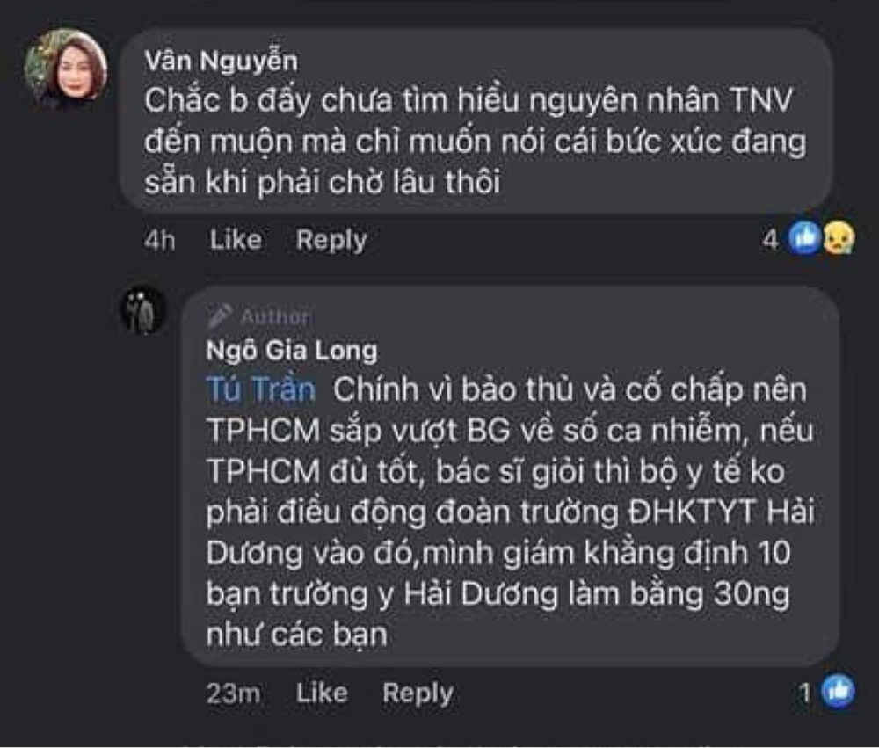
Task: View the 1 reaction count on reply
Action: coord(804,694)
